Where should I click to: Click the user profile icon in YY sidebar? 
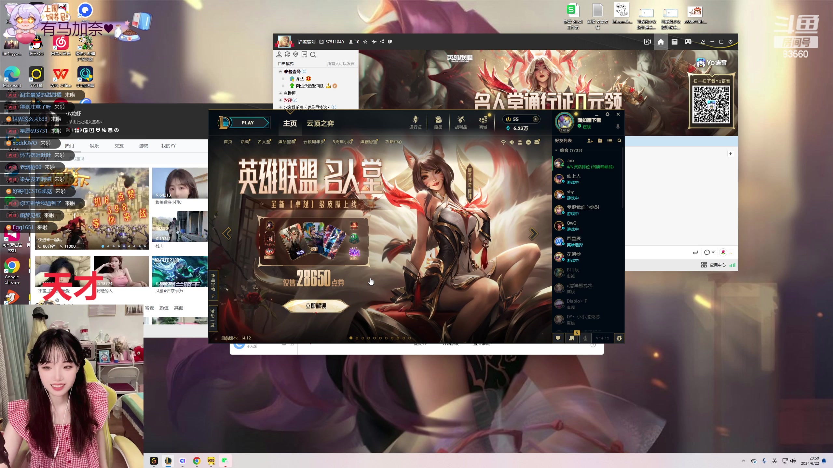coord(279,55)
